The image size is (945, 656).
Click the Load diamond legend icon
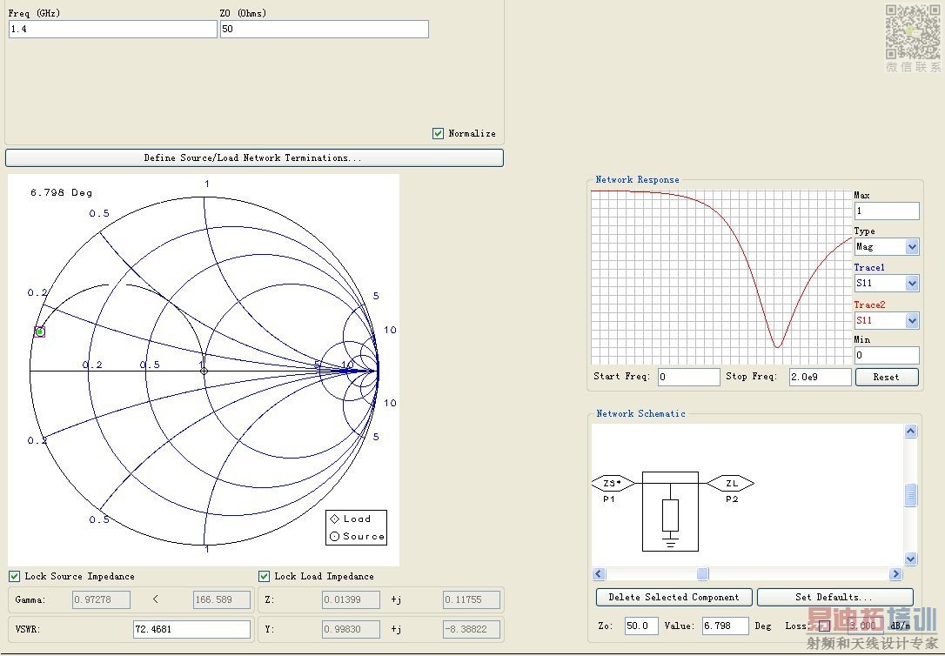click(x=335, y=519)
